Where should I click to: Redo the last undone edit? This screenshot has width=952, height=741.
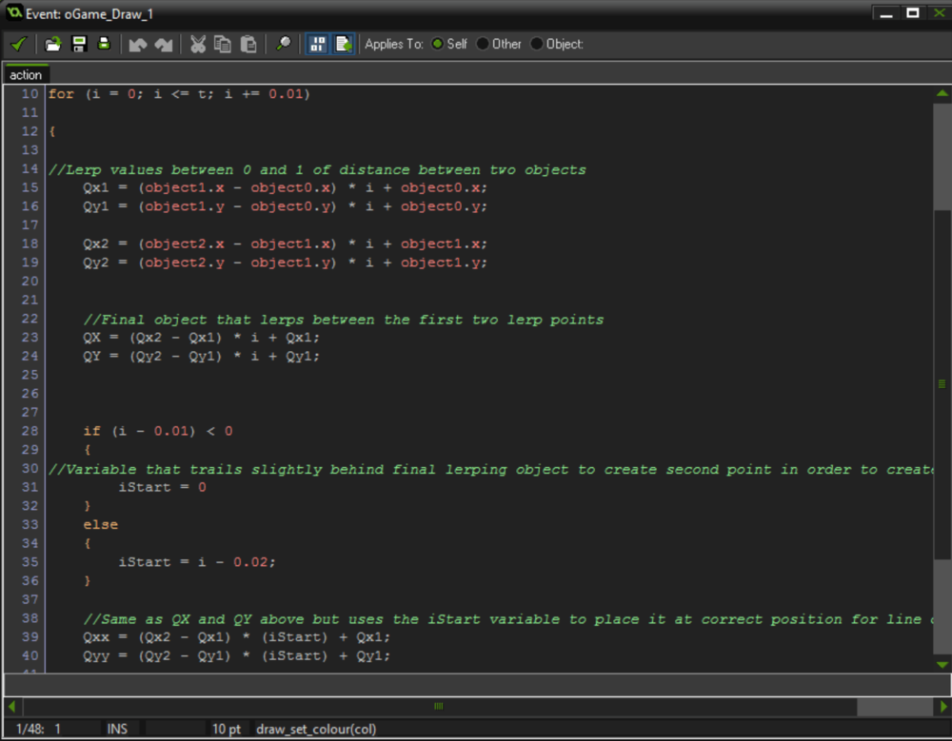(164, 44)
